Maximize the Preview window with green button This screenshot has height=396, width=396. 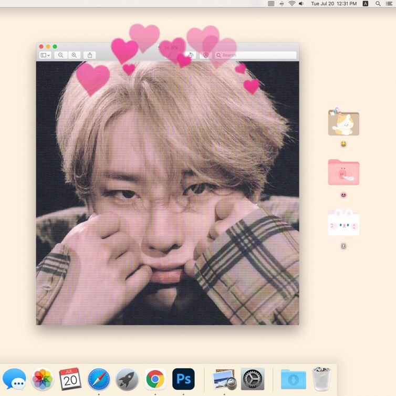(x=55, y=46)
